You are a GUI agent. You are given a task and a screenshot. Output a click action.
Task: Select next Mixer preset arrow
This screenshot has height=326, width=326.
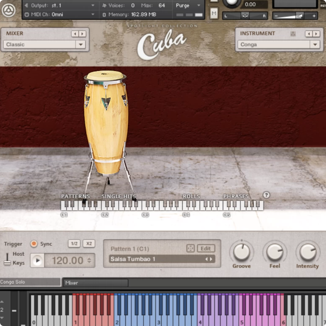point(82,34)
